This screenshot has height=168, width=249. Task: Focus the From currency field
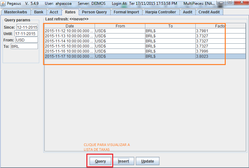point(27,40)
